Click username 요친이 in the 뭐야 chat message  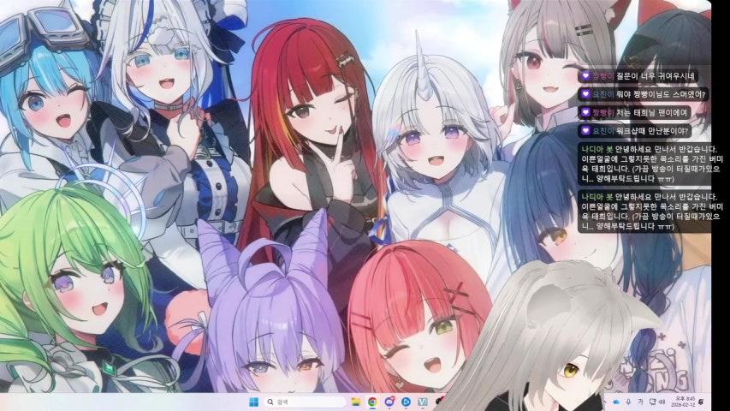click(601, 94)
